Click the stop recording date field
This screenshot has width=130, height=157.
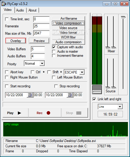[56, 95]
